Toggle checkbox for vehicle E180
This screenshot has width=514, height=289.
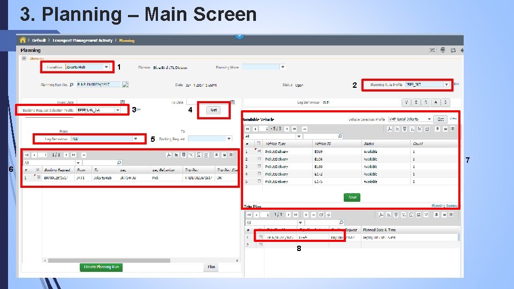[x=259, y=166]
